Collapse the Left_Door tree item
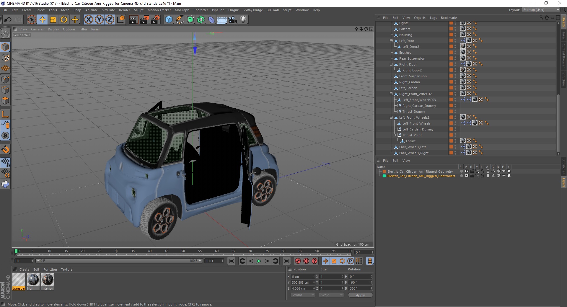 point(391,41)
